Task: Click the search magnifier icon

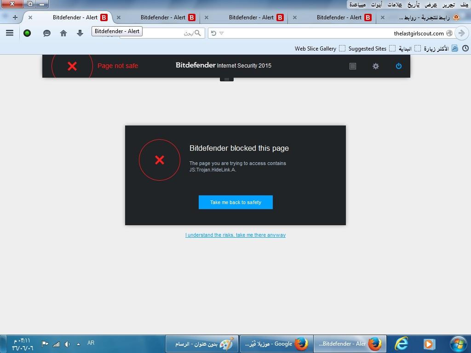Action: click(x=197, y=33)
